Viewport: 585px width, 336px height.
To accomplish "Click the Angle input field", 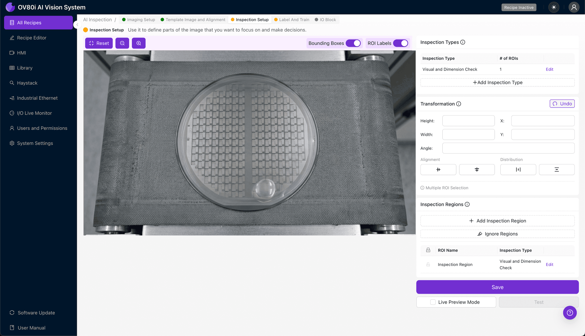I will click(x=508, y=148).
